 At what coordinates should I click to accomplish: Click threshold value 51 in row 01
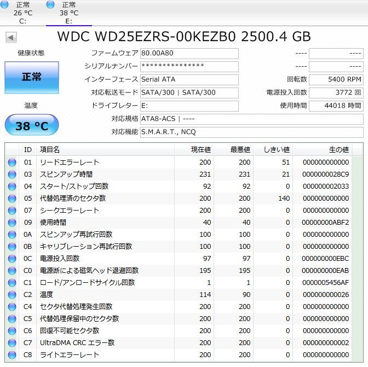(x=286, y=162)
